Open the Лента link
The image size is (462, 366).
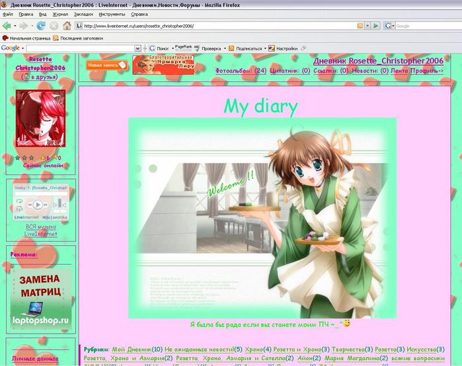[399, 71]
